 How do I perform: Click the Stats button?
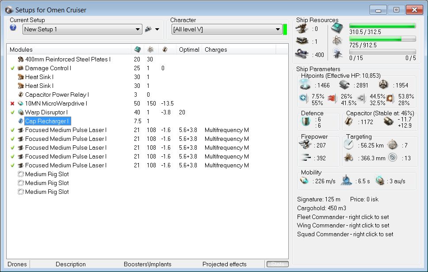(277, 264)
